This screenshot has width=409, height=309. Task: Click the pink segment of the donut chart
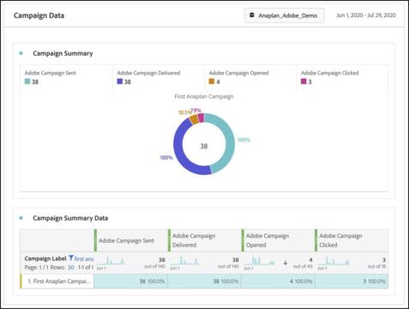201,118
